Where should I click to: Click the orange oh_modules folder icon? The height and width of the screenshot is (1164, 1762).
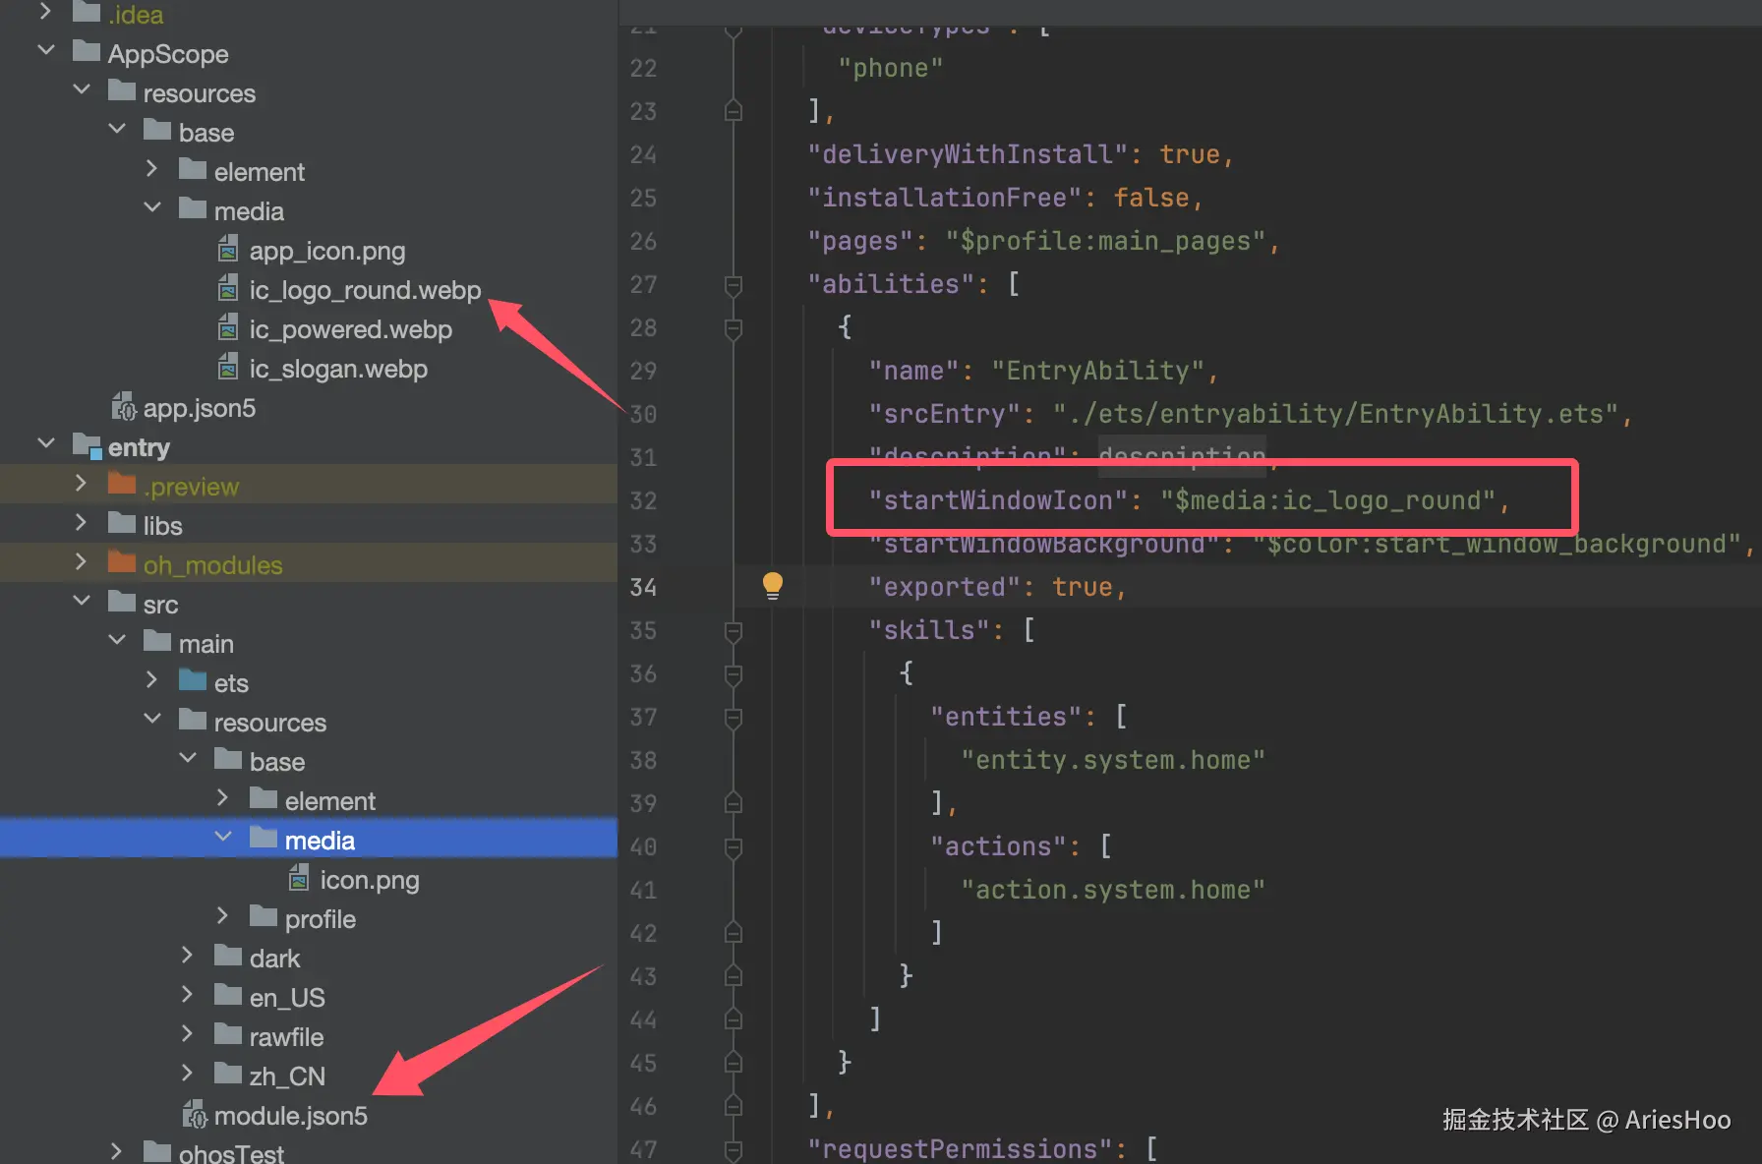tap(122, 562)
